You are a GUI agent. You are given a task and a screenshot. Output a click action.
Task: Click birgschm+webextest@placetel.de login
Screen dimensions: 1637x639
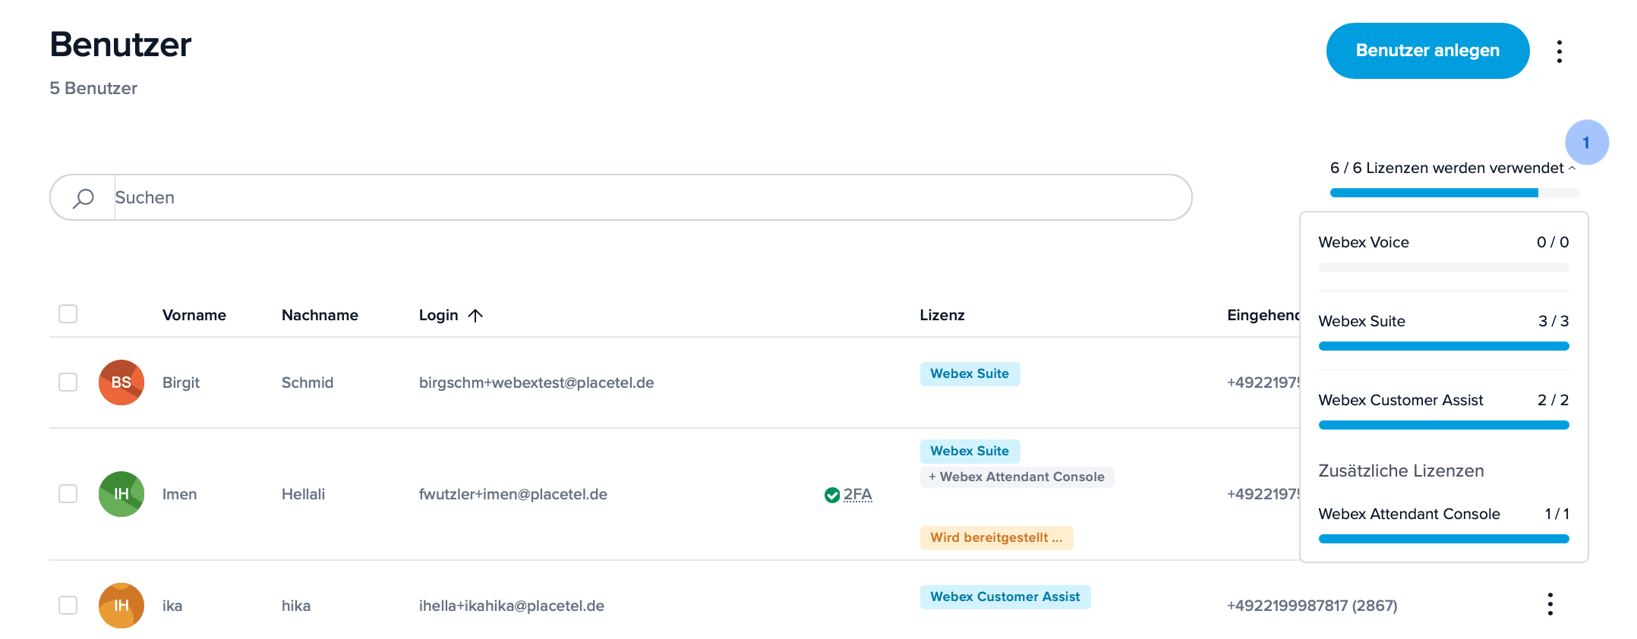pos(537,382)
